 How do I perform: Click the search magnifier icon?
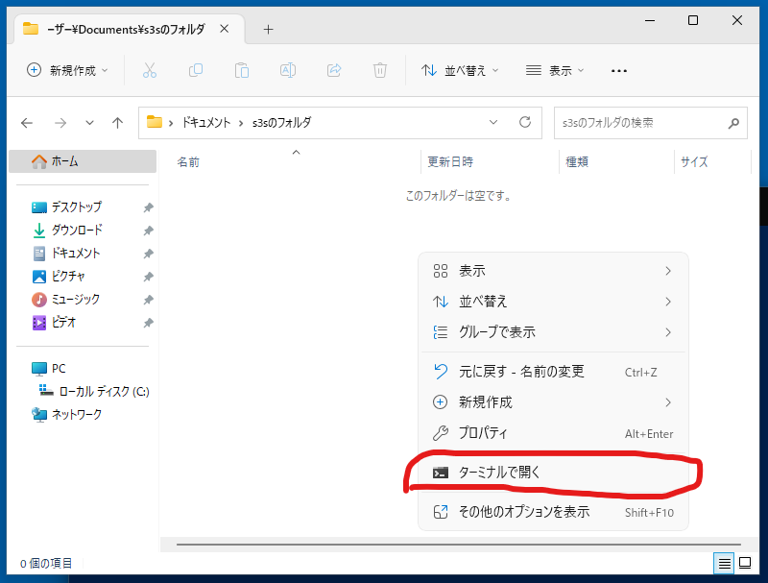tap(733, 123)
